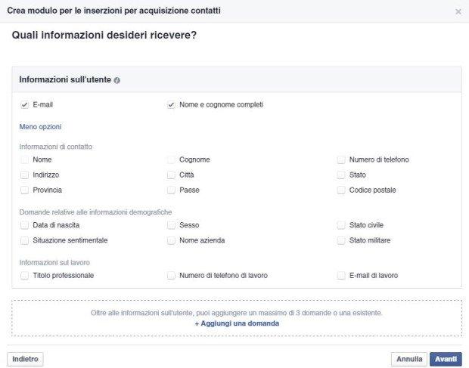Uncheck Nome e cognome completi
This screenshot has width=469, height=368.
(x=172, y=105)
